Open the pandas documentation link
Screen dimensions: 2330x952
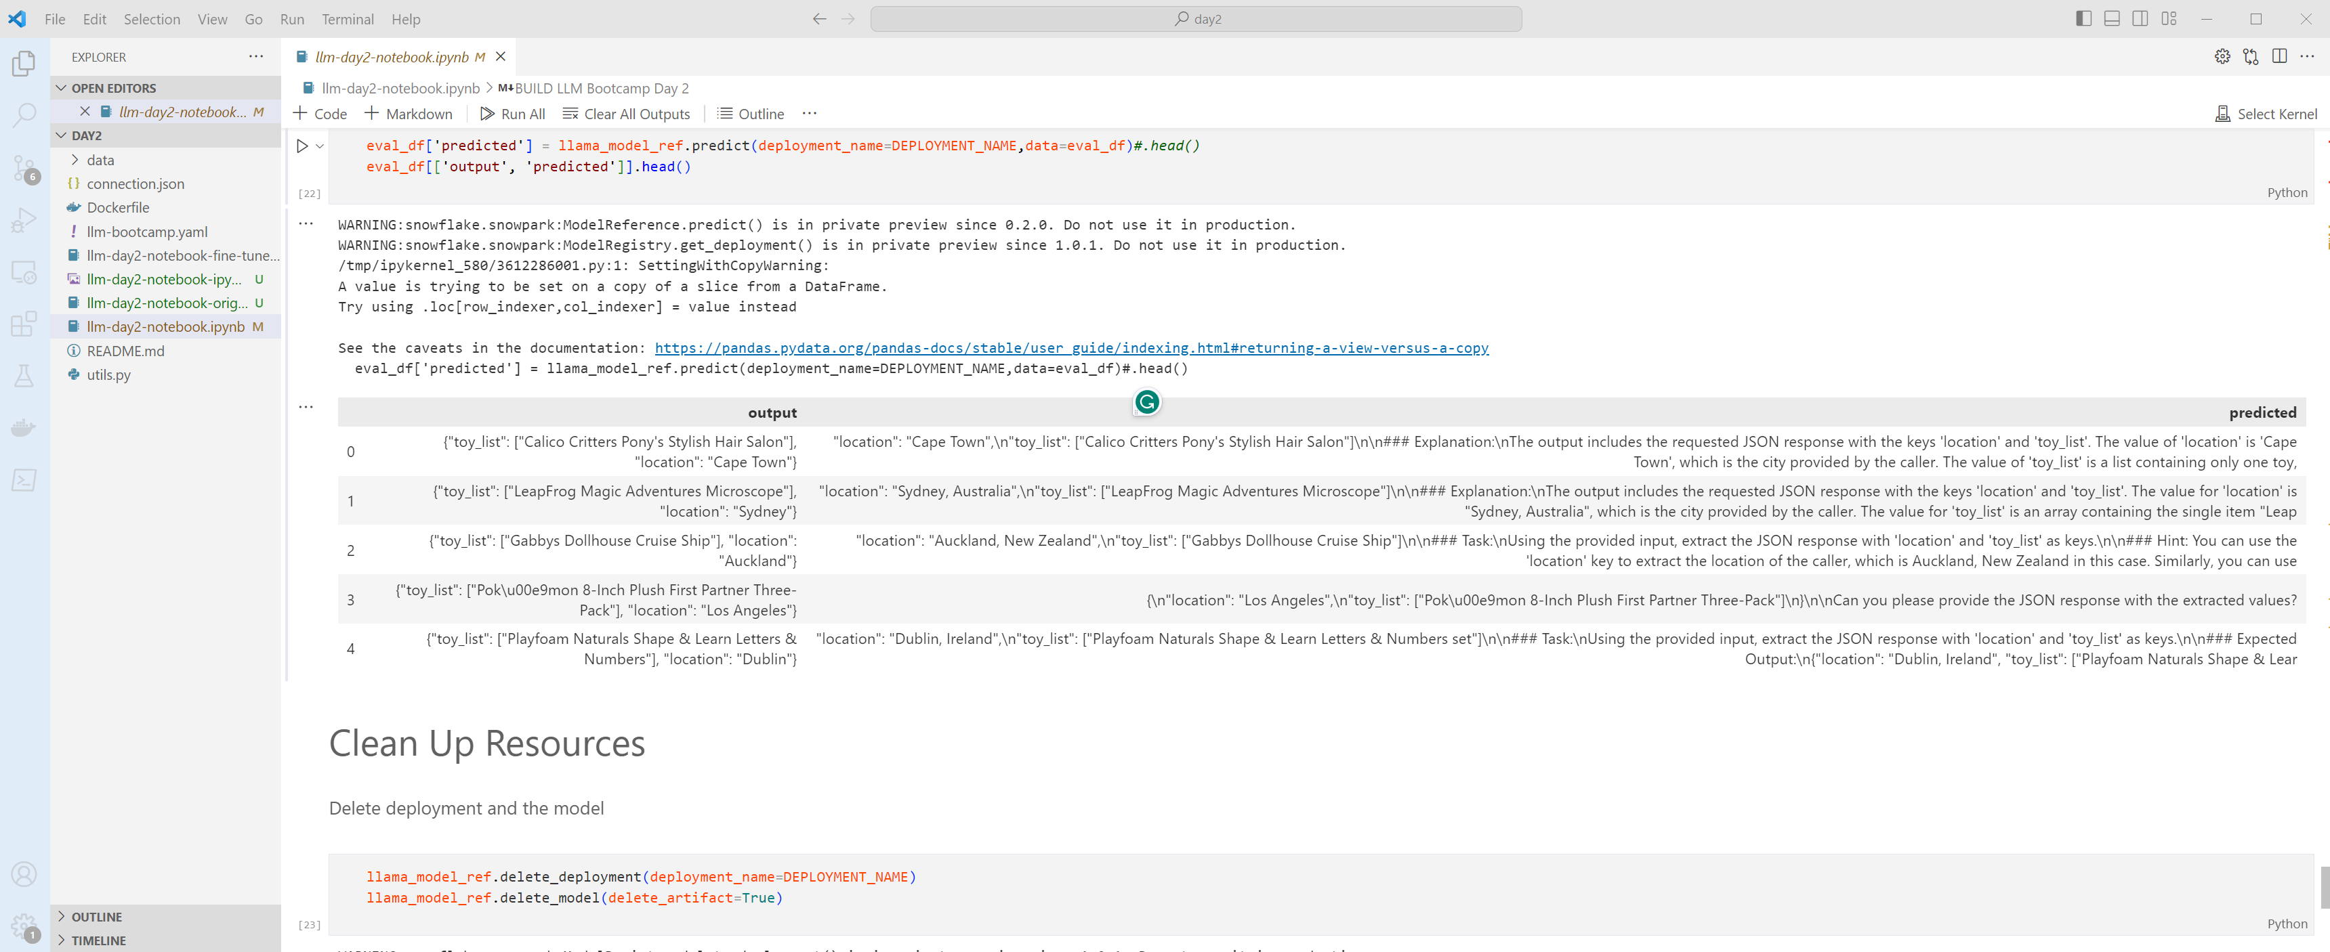(1072, 348)
